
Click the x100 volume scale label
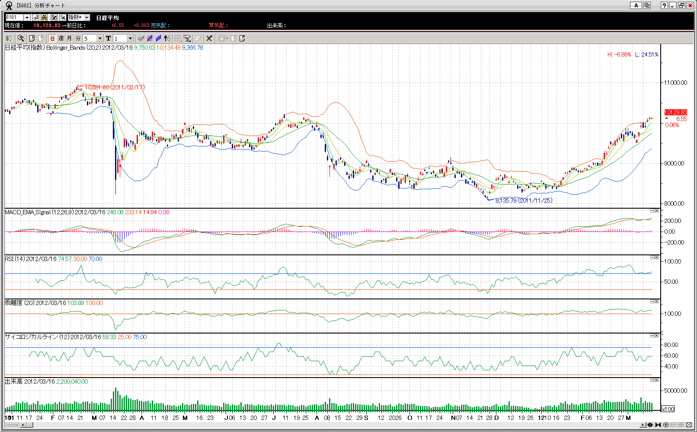click(668, 409)
